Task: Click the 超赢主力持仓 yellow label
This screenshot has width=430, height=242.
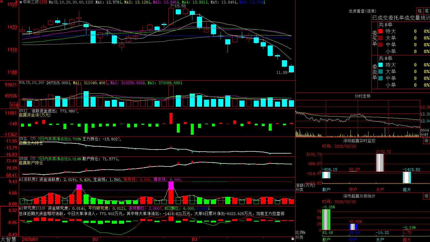Action: click(31, 143)
